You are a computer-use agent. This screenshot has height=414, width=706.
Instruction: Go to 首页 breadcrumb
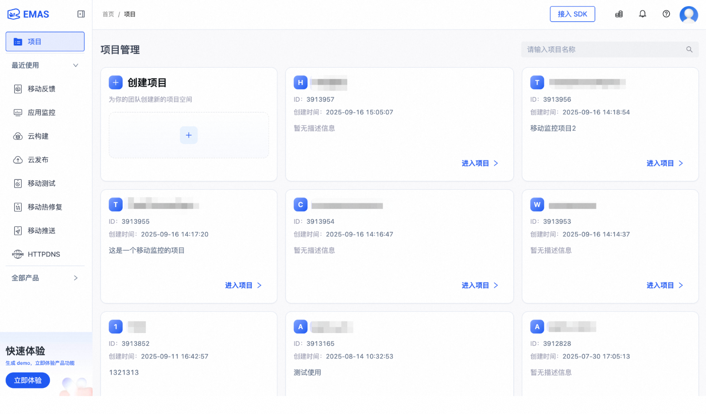(x=108, y=14)
